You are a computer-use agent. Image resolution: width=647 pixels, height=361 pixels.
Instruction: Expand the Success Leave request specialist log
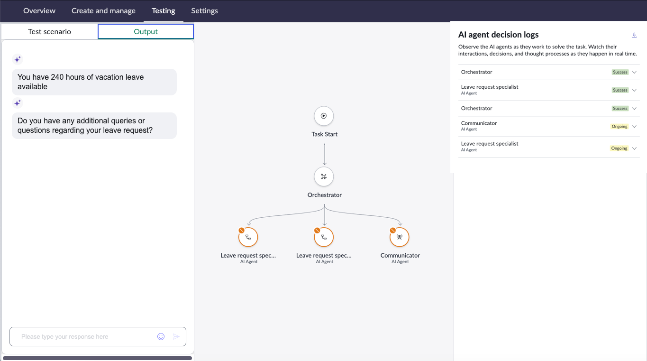coord(634,90)
